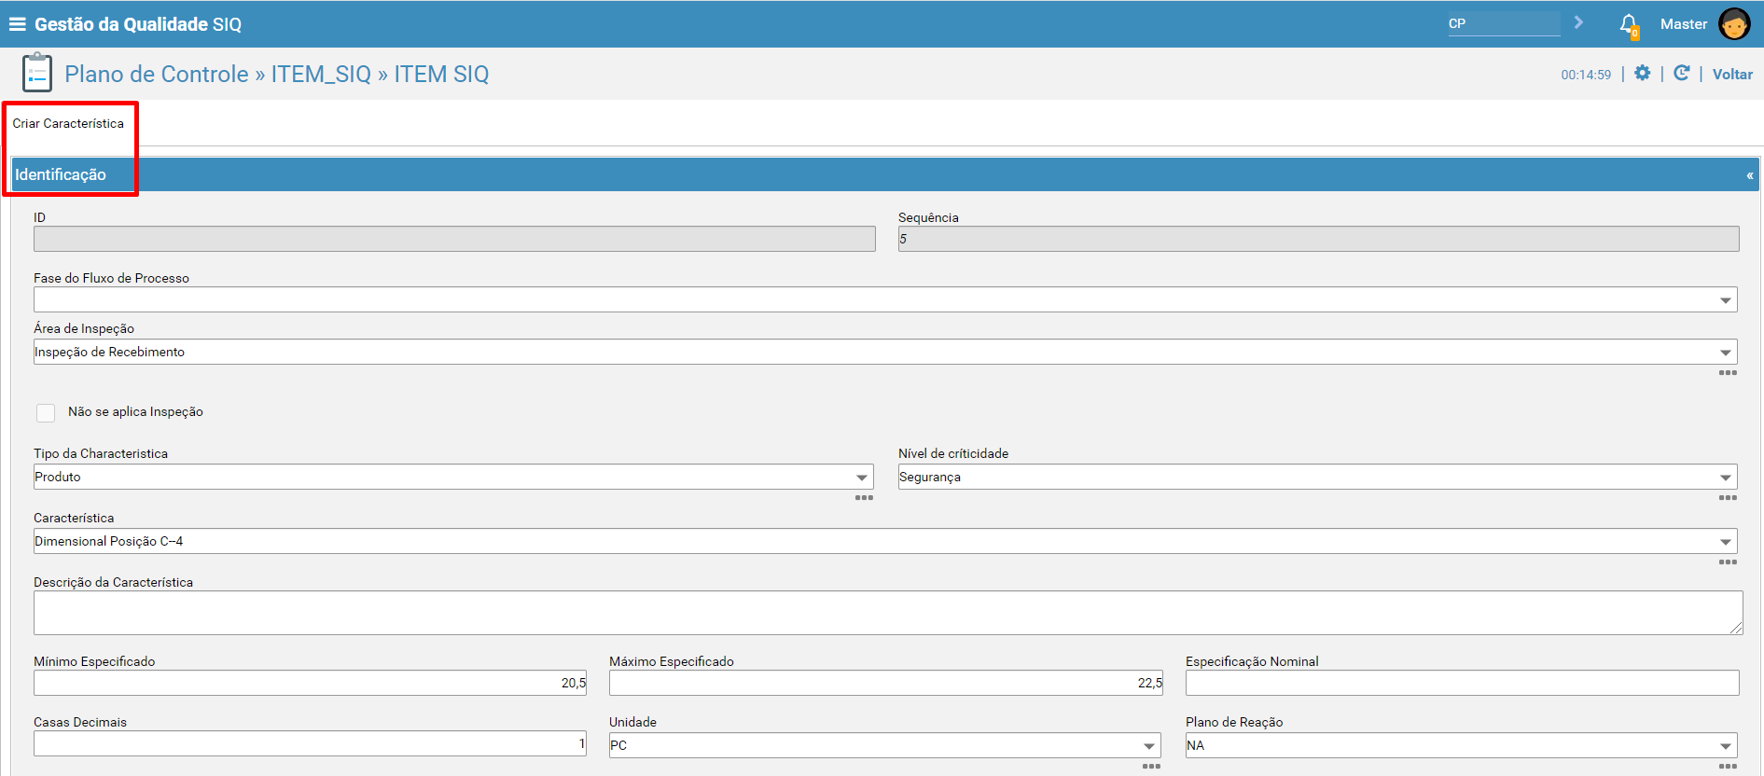The width and height of the screenshot is (1764, 776).
Task: Click Especificação Nominal field
Action: (1462, 683)
